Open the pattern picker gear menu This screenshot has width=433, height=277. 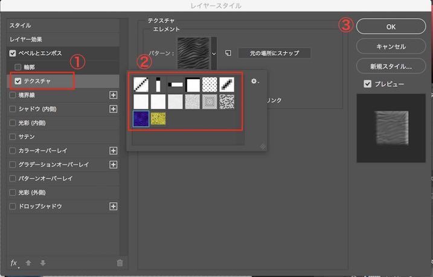(255, 81)
